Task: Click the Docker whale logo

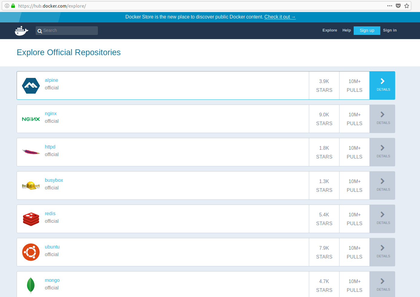Action: point(21,31)
